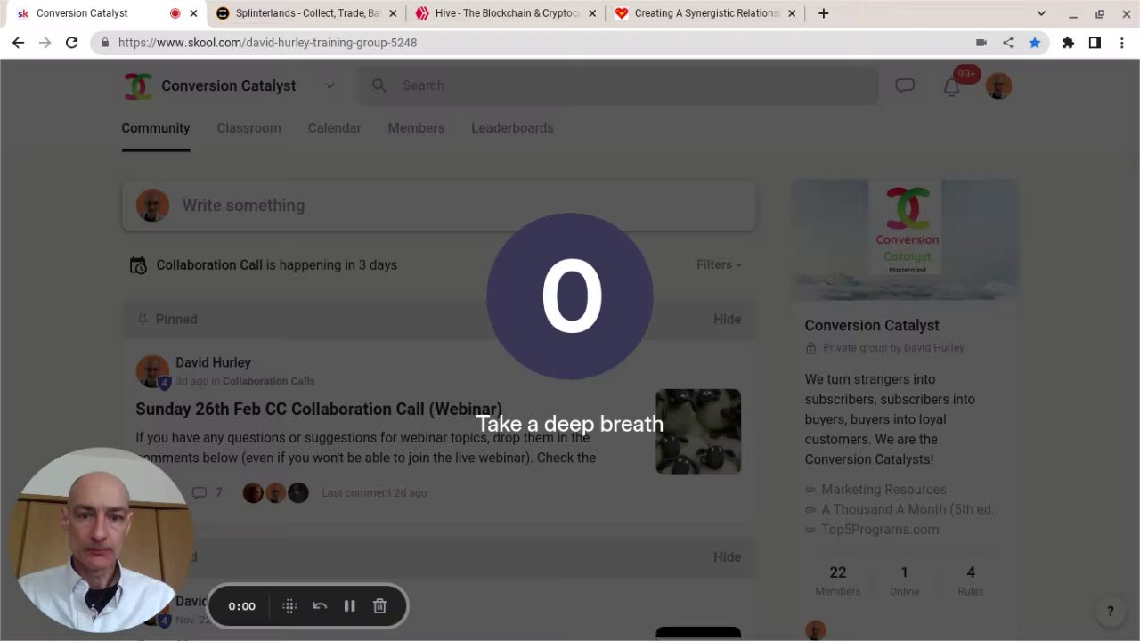Viewport: 1140px width, 641px height.
Task: Share this page icon
Action: pyautogui.click(x=1007, y=42)
